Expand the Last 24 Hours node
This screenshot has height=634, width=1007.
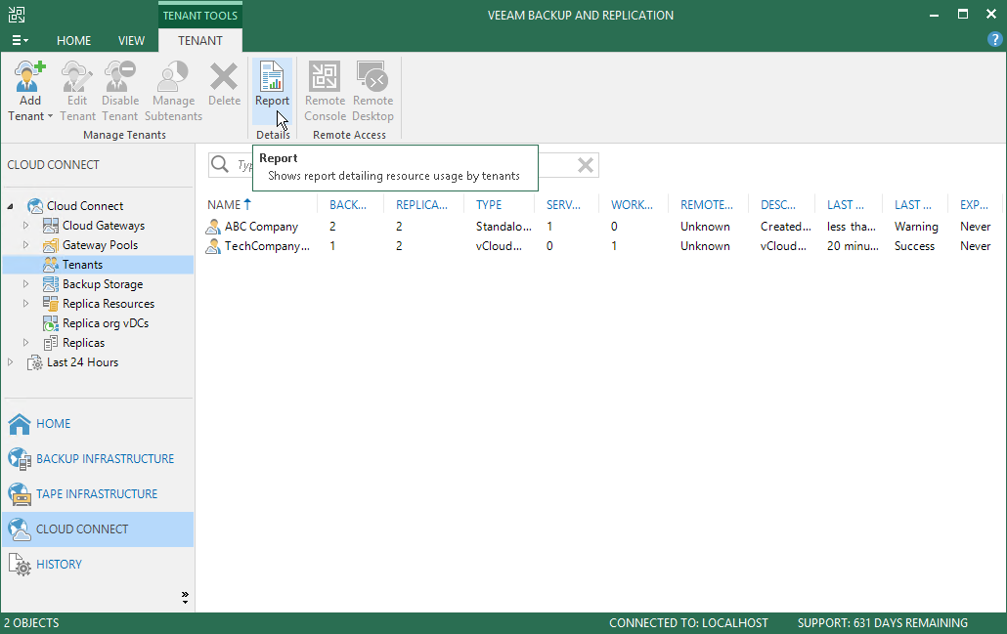pyautogui.click(x=11, y=361)
